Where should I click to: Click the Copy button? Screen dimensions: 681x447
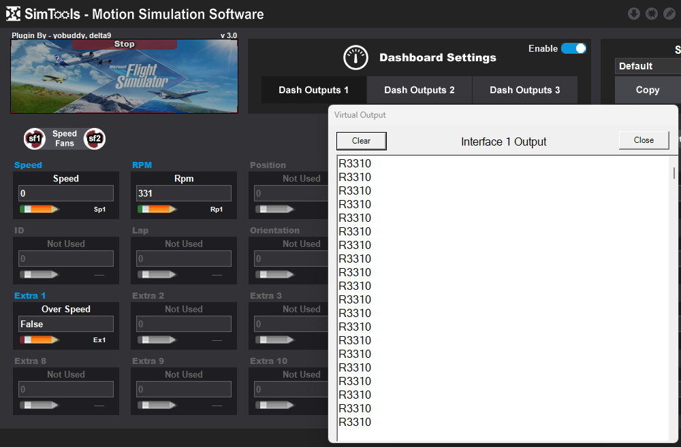[647, 90]
